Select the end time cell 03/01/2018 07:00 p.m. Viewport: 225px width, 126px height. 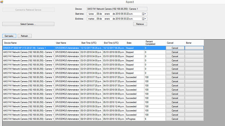(x=114, y=69)
